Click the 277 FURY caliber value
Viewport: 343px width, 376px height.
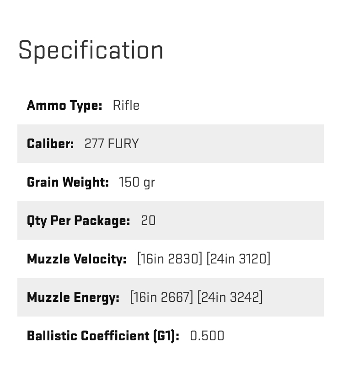112,144
